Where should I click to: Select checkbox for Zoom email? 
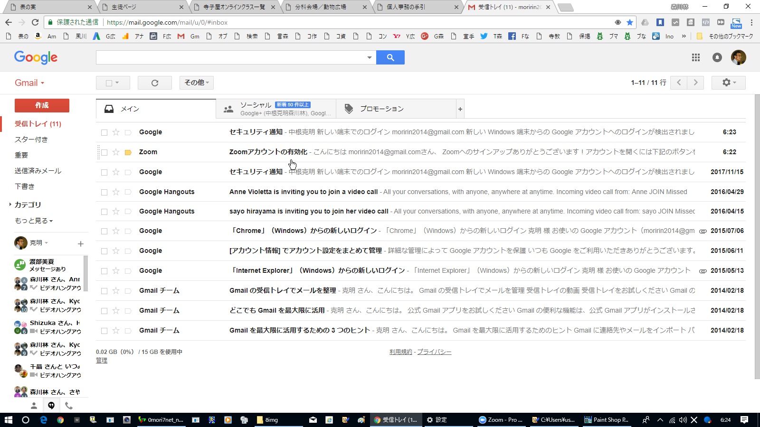[104, 152]
